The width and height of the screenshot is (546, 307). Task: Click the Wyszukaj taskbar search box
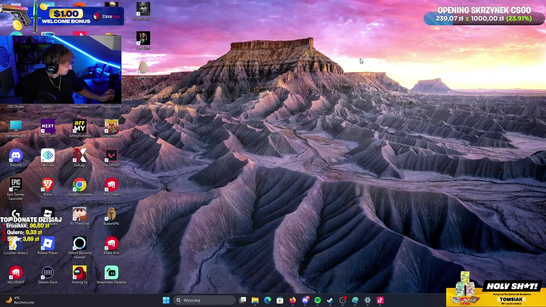[205, 300]
